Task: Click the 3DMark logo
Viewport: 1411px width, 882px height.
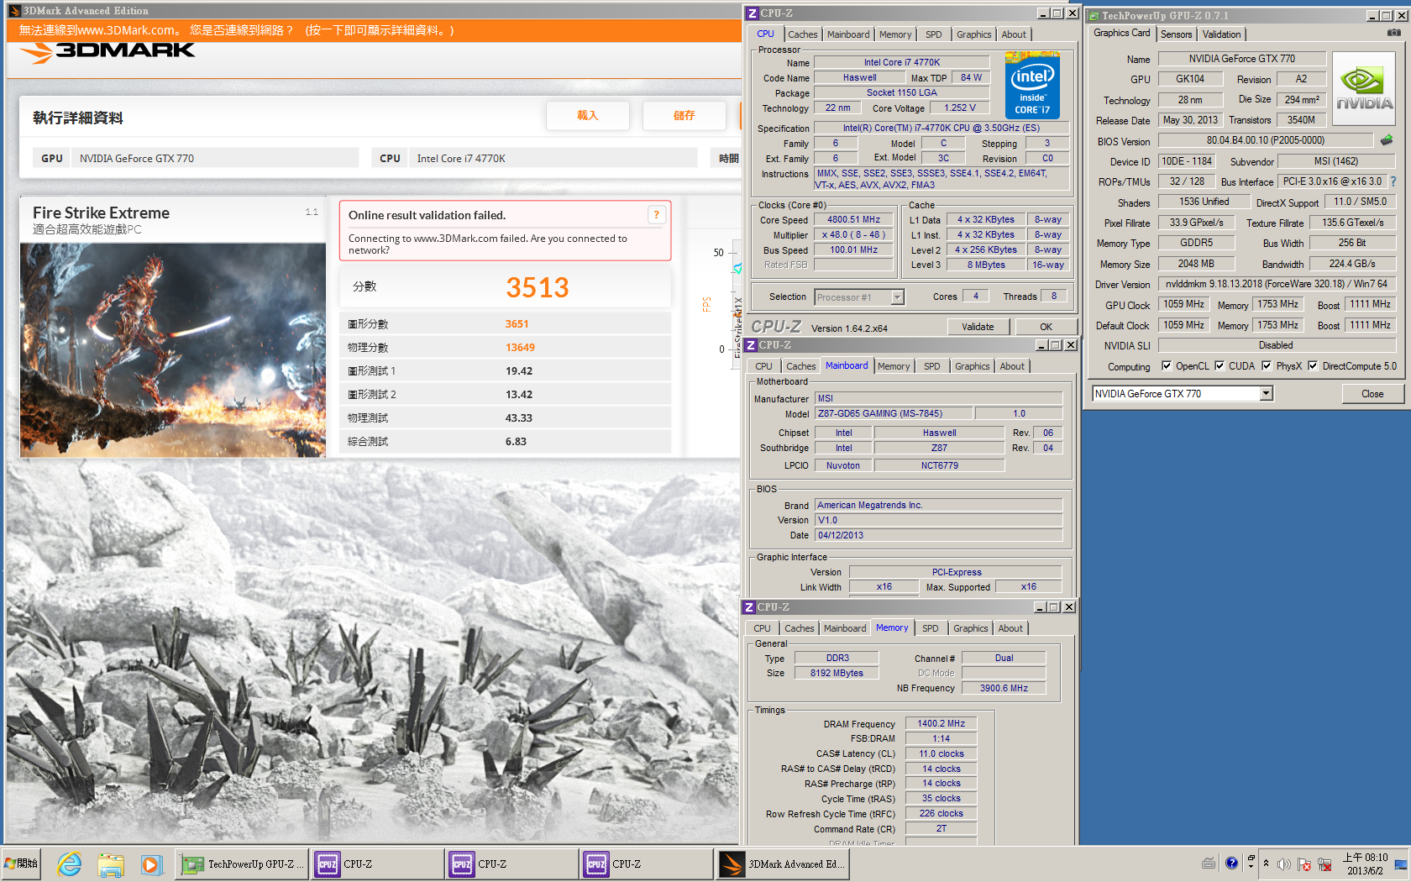Action: [x=108, y=52]
